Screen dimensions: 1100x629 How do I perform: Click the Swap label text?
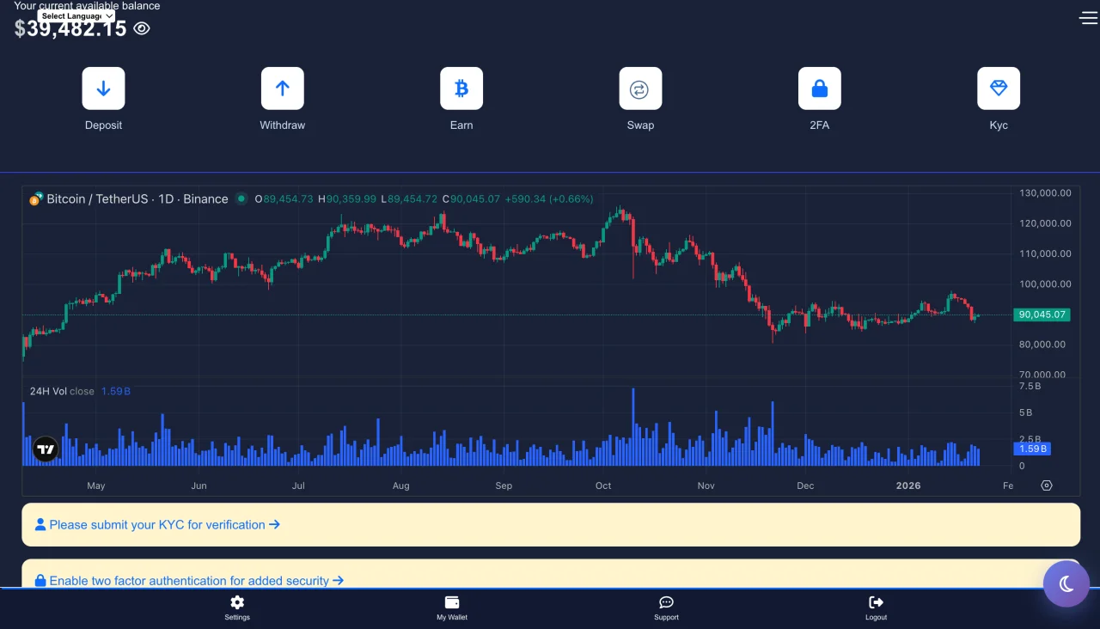pos(640,125)
